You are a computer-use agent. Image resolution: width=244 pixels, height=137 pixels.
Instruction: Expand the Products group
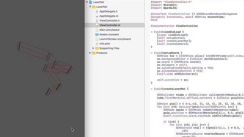coord(90,53)
